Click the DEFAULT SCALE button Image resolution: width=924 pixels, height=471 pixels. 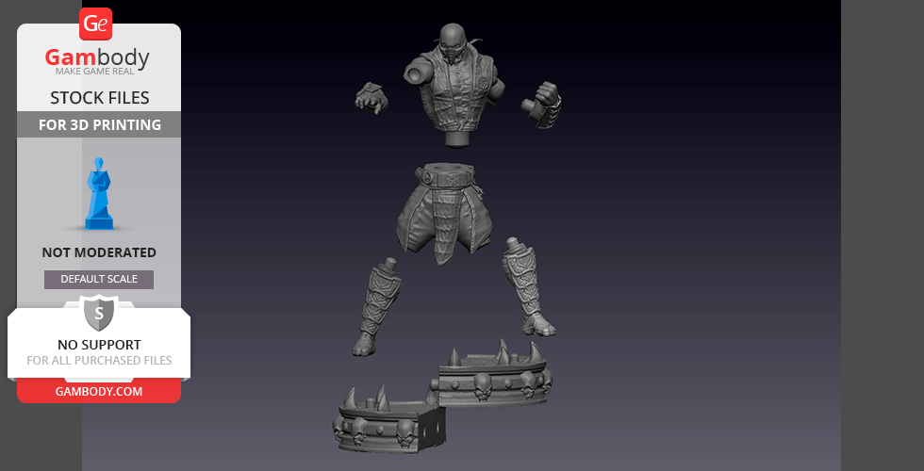point(99,280)
